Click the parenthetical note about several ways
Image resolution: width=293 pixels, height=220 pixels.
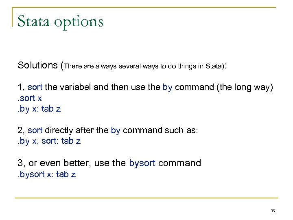(x=144, y=66)
